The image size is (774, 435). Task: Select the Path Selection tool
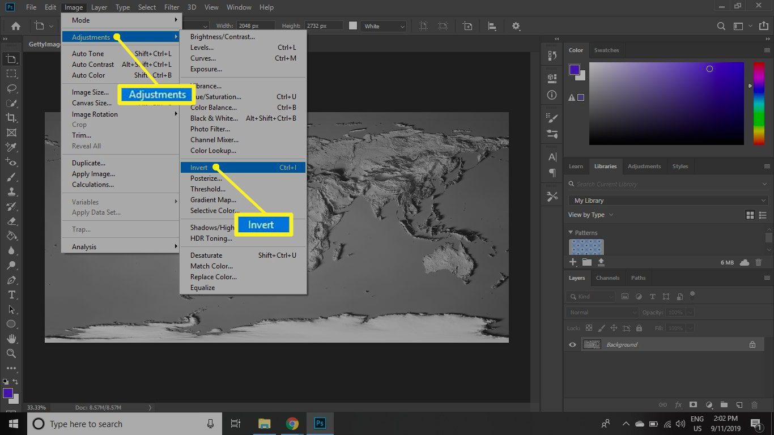pyautogui.click(x=11, y=310)
